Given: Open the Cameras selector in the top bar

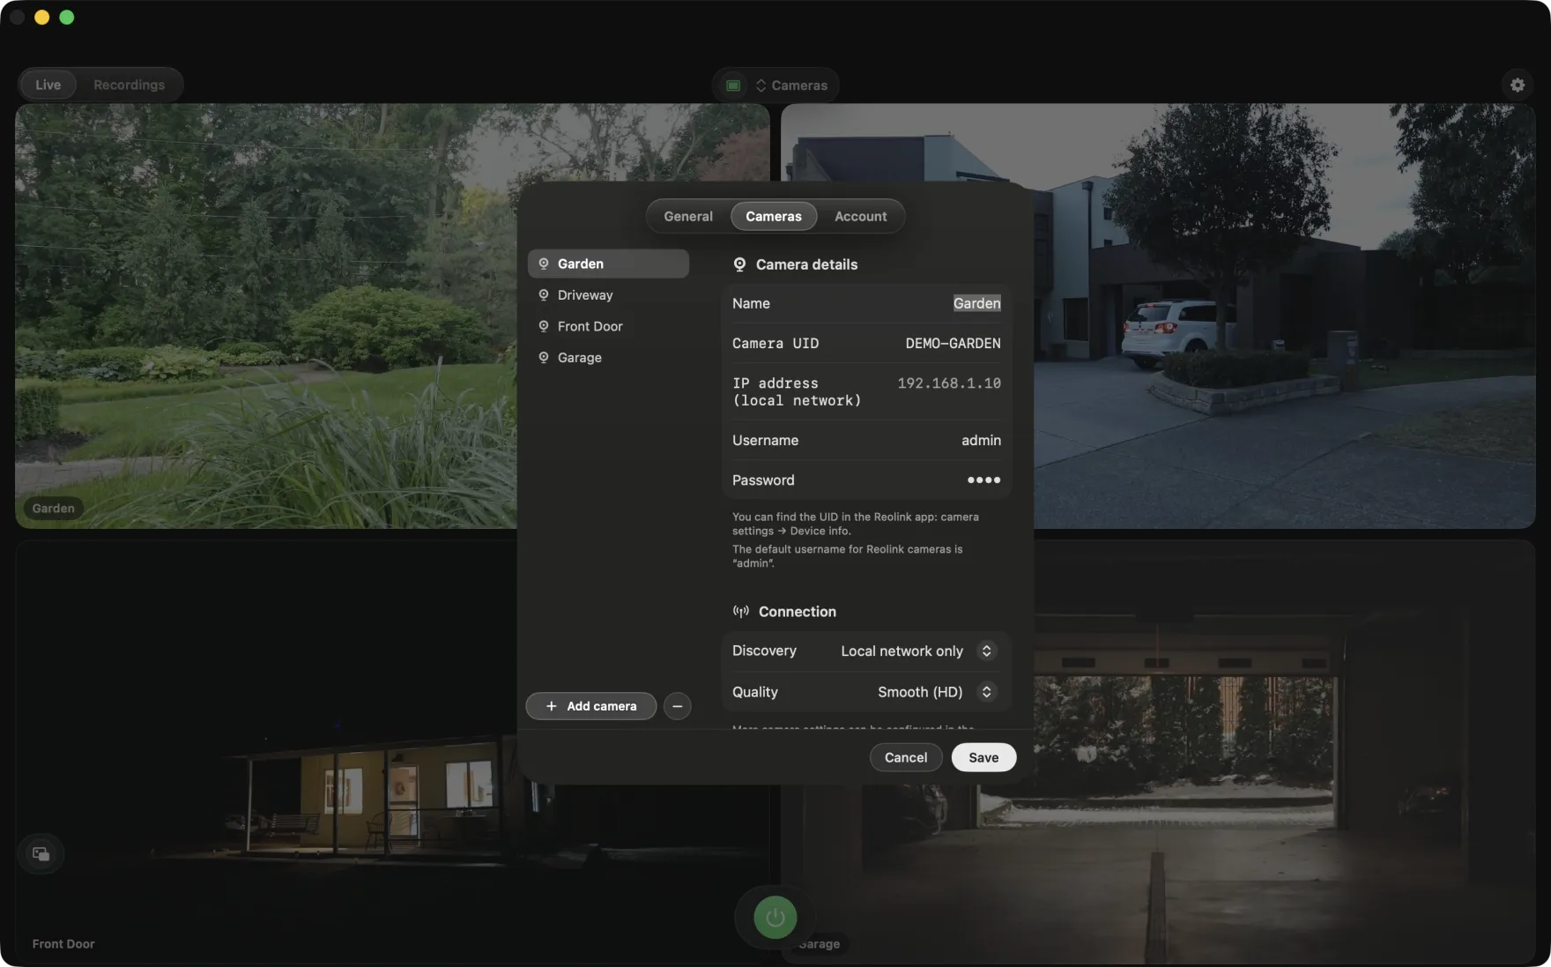Looking at the screenshot, I should (791, 86).
